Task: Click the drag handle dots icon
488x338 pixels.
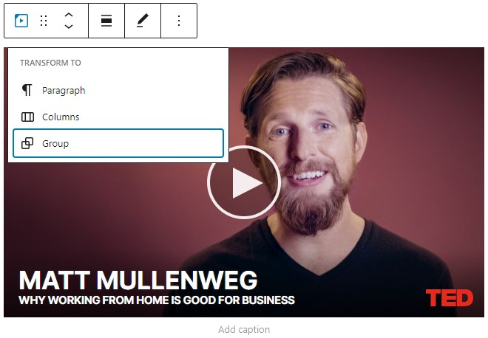Action: tap(44, 21)
